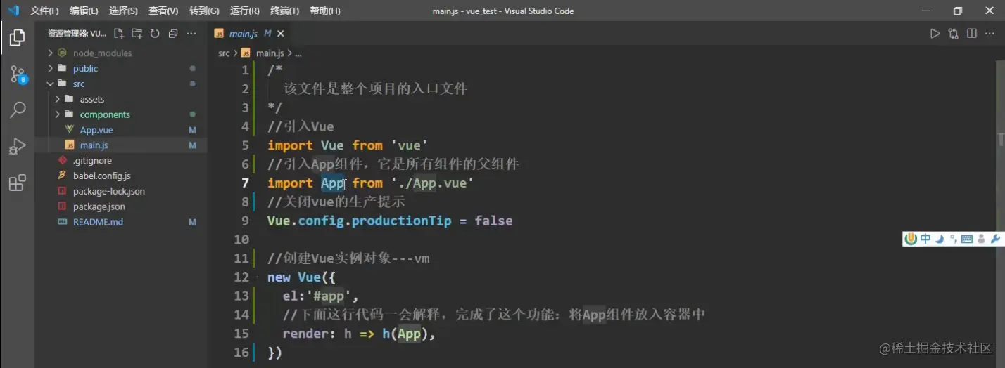Open the 转到(G) menu
This screenshot has height=368, width=1005.
pyautogui.click(x=204, y=11)
